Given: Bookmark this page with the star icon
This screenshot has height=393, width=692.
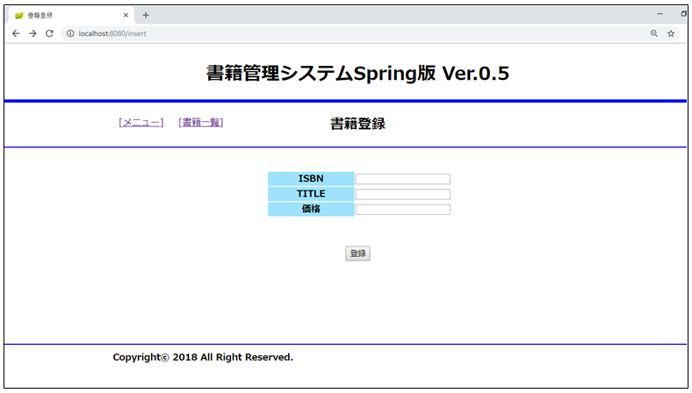Looking at the screenshot, I should click(x=671, y=33).
